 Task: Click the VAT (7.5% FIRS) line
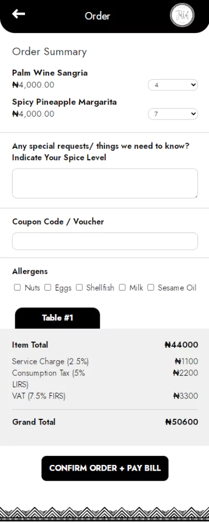coord(105,396)
